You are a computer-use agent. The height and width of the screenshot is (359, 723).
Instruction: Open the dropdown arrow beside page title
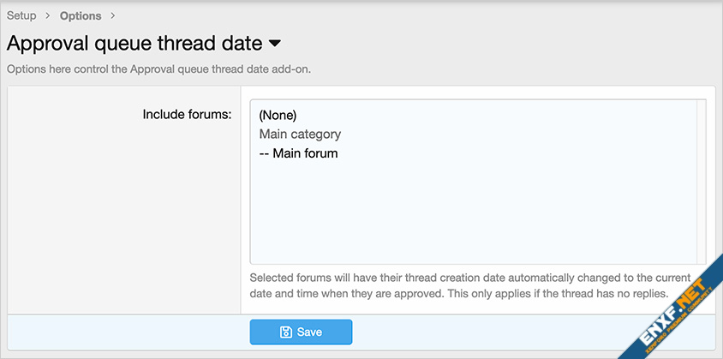click(x=275, y=43)
